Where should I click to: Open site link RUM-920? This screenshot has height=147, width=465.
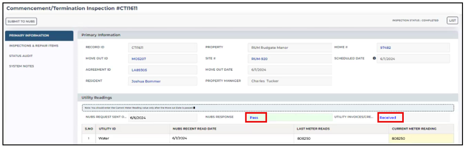tap(259, 59)
